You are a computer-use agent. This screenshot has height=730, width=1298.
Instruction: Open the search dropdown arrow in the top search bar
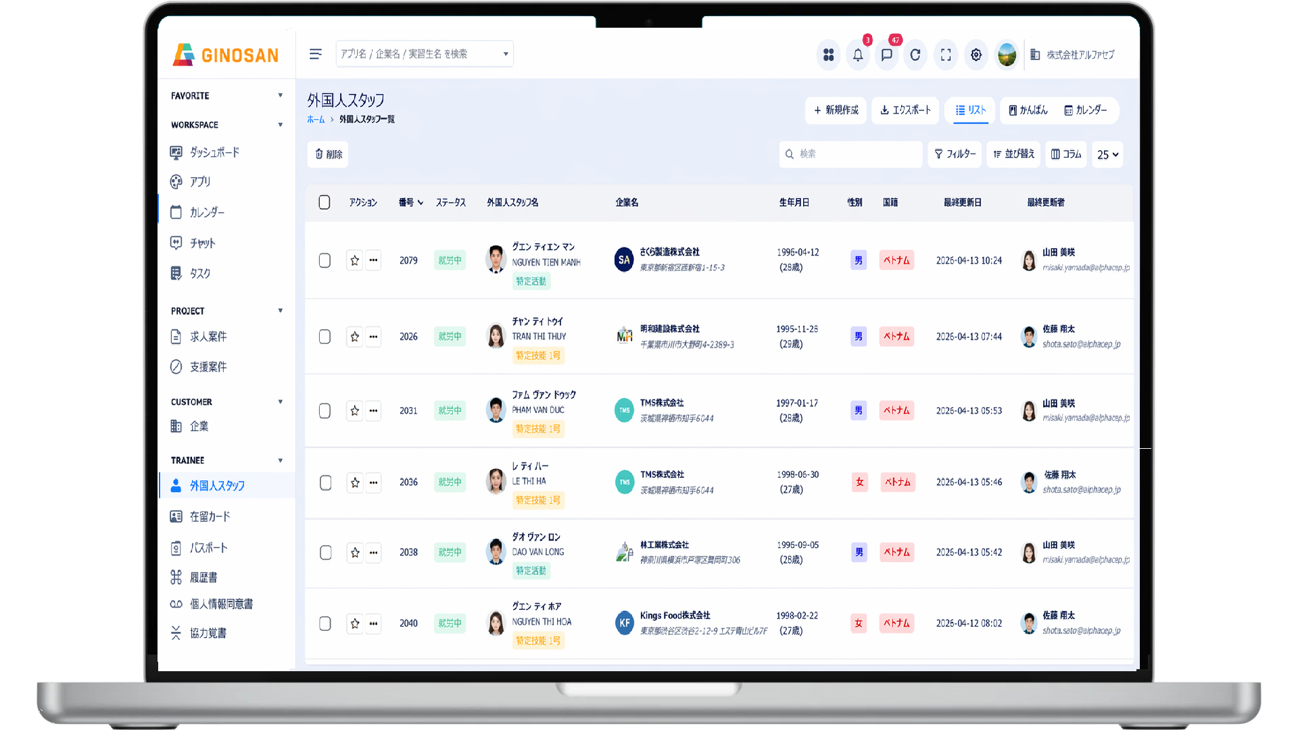[x=504, y=53]
